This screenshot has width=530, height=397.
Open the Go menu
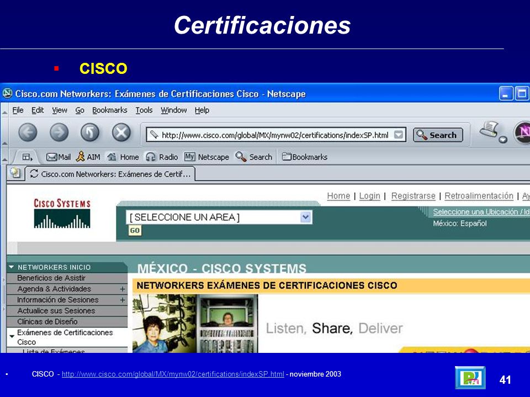click(79, 110)
